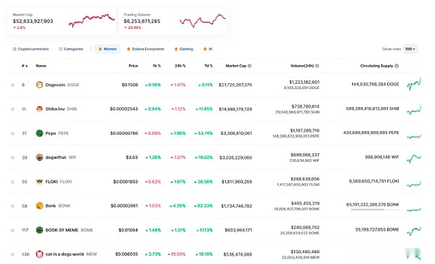Open Circulating Supply info icon
The image size is (435, 264).
397,66
